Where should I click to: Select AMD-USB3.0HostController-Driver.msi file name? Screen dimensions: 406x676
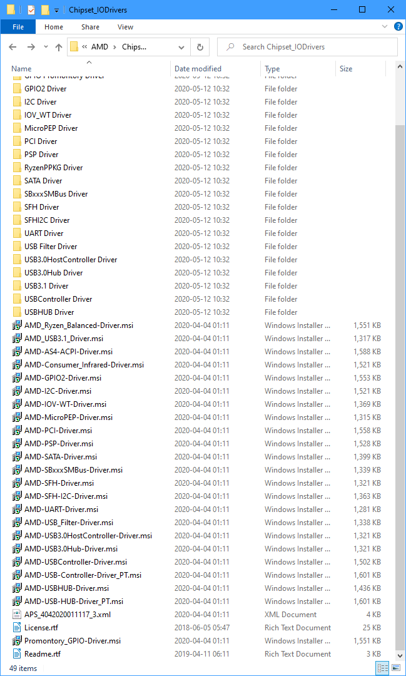click(88, 536)
